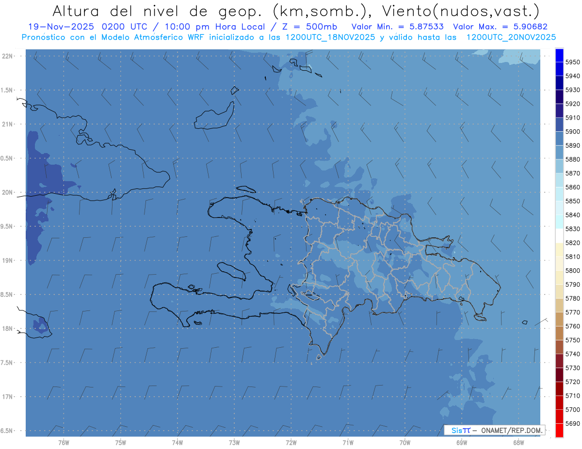Click the '19N' latitude axis label
Viewport: 582px width, 449px height.
coord(7,261)
